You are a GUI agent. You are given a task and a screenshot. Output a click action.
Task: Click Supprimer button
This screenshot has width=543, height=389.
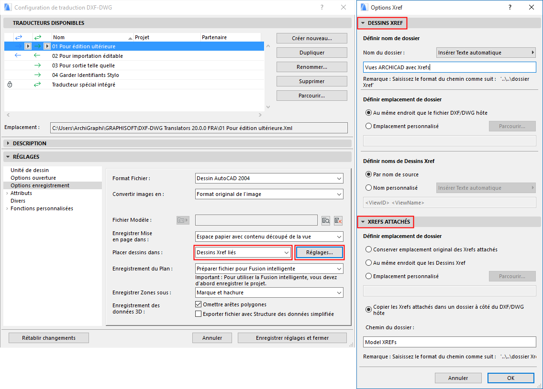(x=311, y=81)
